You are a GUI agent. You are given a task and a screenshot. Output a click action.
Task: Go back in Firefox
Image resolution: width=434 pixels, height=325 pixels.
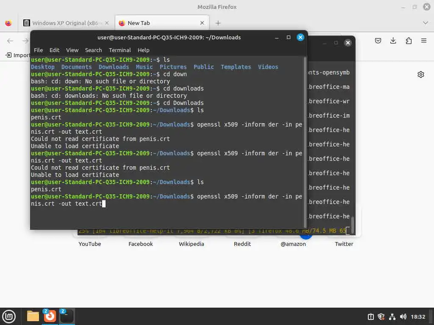pyautogui.click(x=10, y=41)
